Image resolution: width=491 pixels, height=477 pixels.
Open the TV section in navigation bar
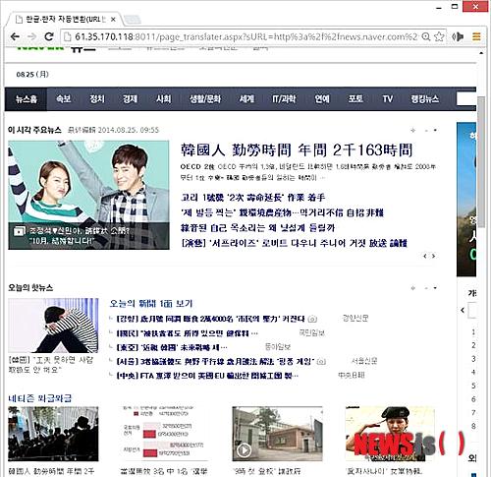click(388, 99)
